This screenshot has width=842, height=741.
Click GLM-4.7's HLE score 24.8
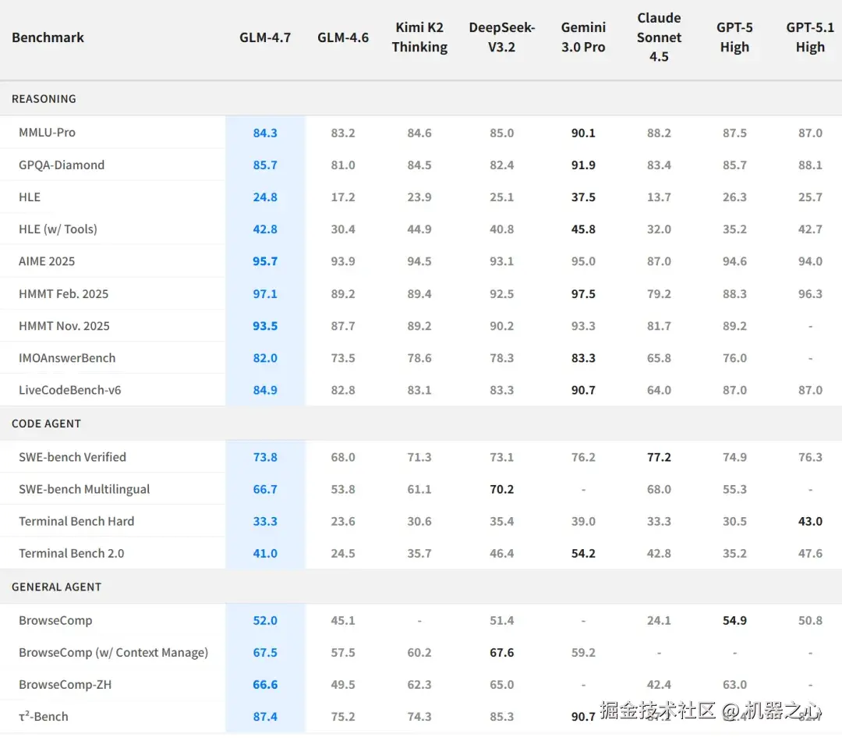click(265, 197)
